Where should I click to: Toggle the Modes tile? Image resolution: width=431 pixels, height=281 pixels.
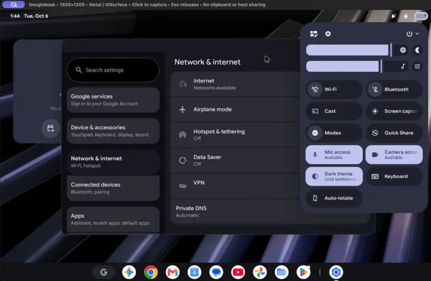coord(334,133)
